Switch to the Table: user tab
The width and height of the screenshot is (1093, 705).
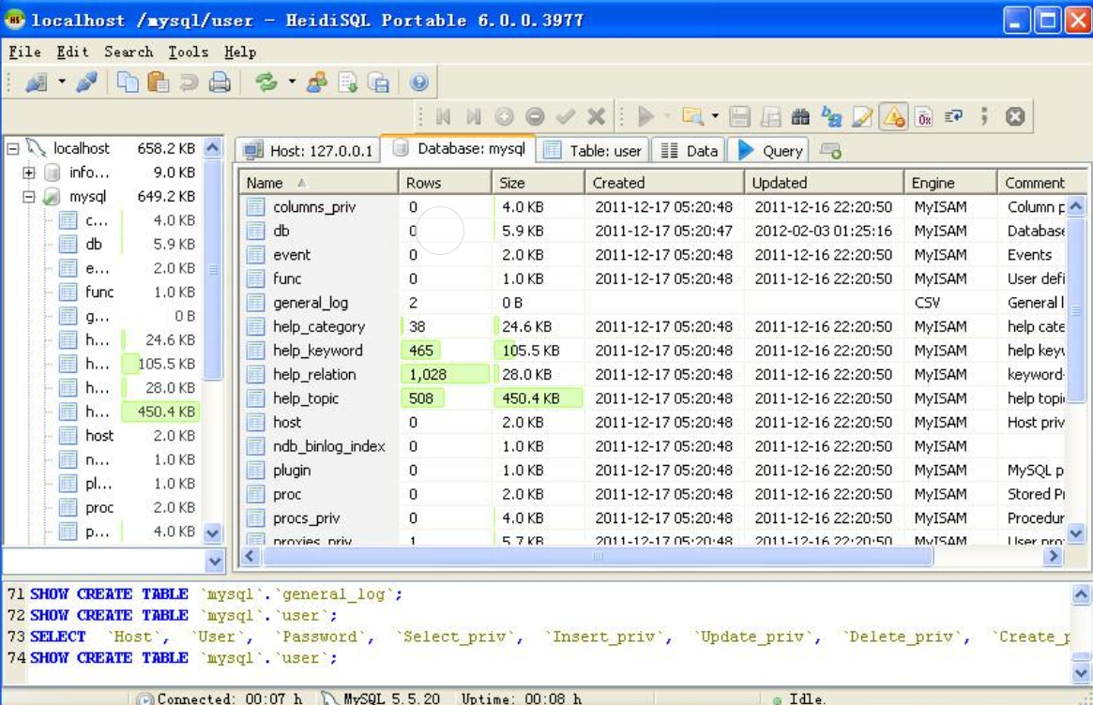(x=595, y=151)
